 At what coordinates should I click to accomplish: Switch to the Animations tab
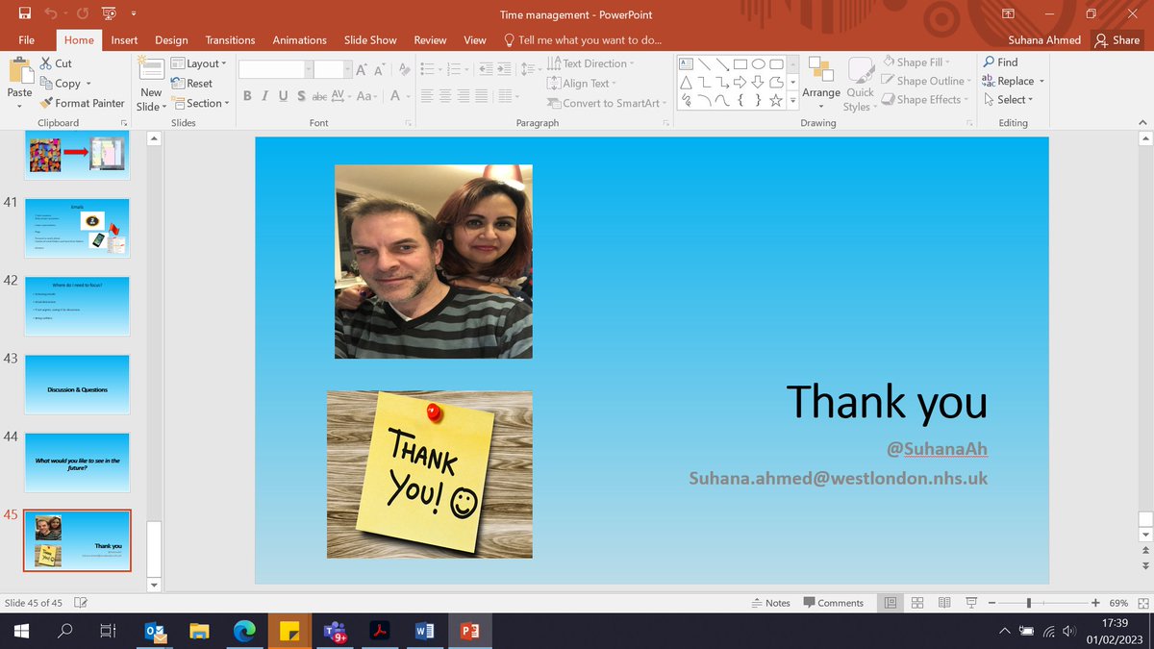point(299,40)
